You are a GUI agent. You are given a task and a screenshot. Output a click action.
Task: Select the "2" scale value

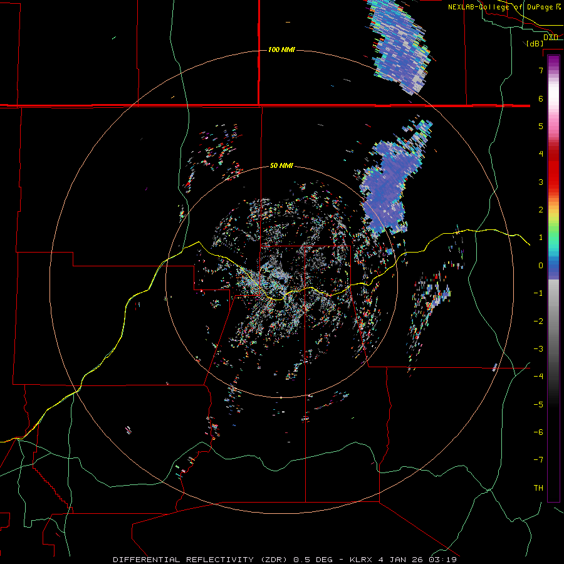click(x=541, y=210)
